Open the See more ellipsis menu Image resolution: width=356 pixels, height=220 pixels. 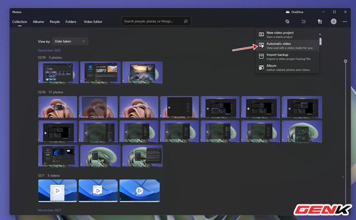coord(345,22)
